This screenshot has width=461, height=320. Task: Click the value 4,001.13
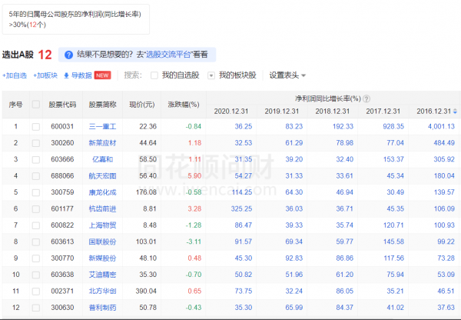(x=441, y=127)
